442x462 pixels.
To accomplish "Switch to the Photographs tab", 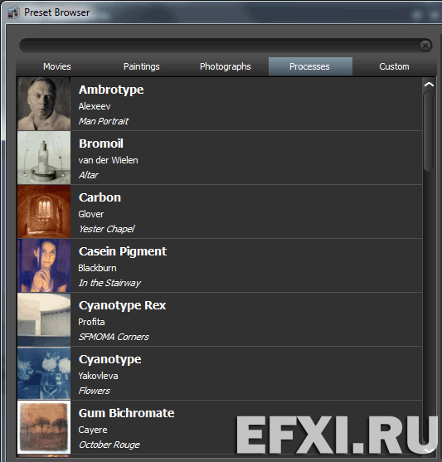I will pos(226,66).
